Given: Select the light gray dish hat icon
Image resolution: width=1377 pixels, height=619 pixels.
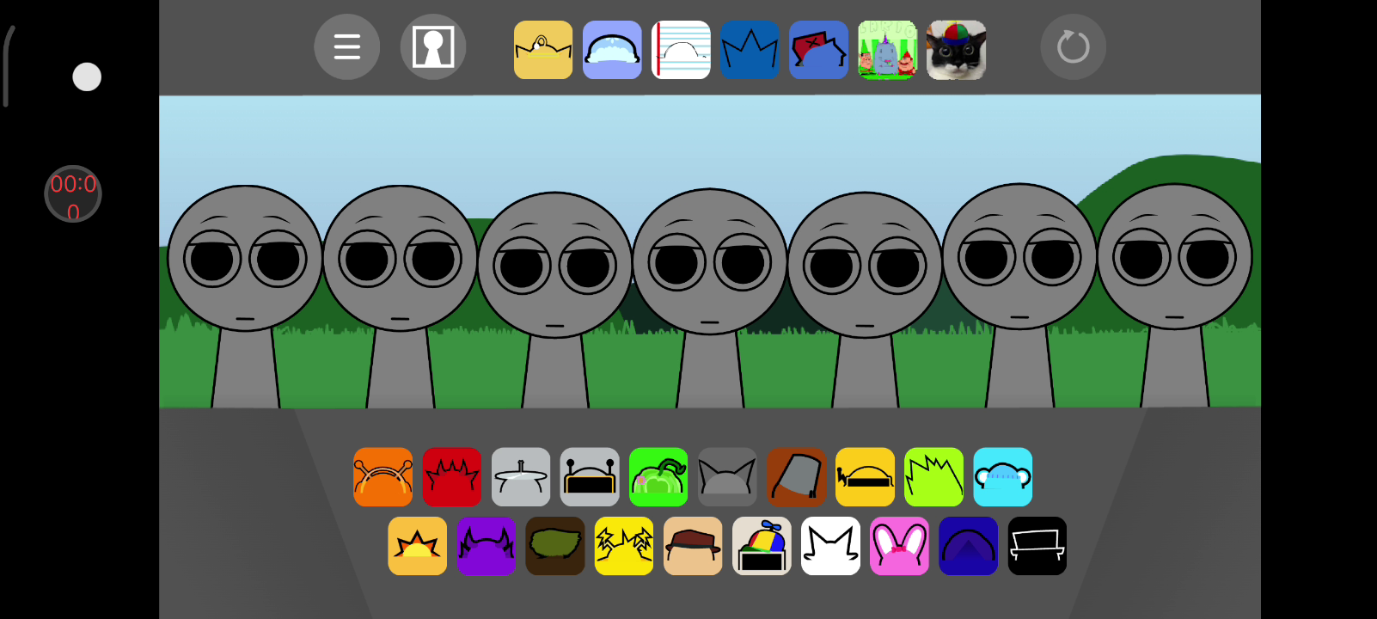Looking at the screenshot, I should coord(521,477).
